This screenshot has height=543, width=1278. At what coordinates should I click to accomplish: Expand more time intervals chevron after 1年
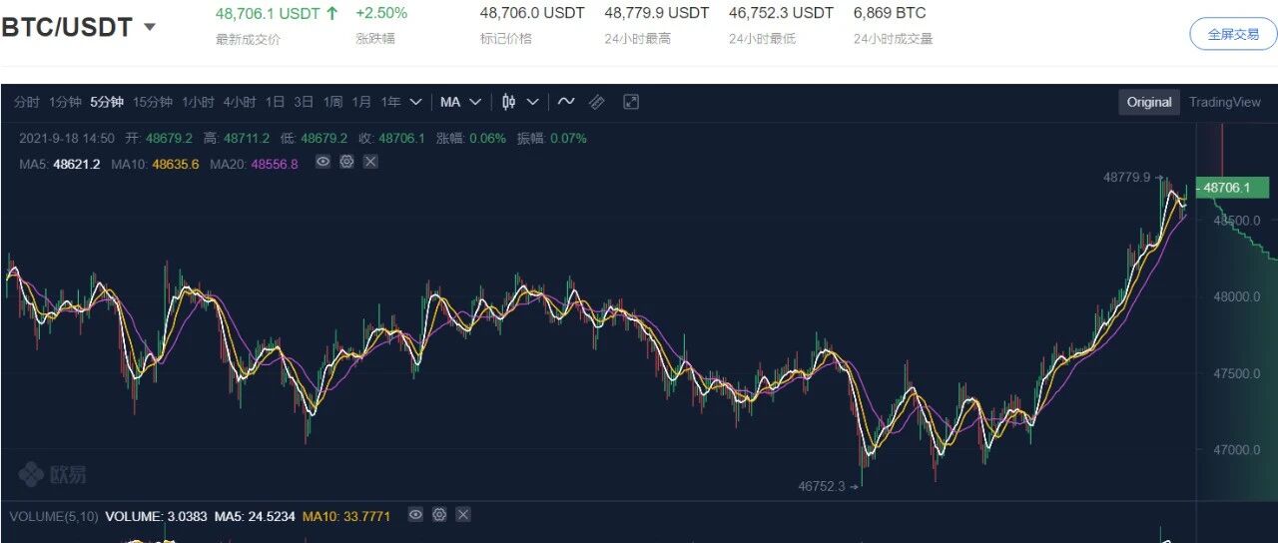415,102
